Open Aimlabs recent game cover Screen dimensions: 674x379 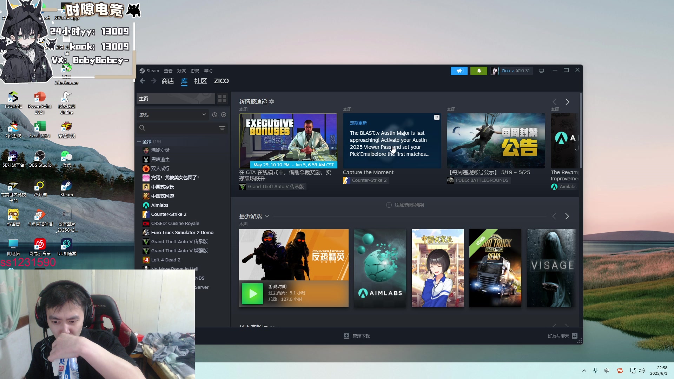coord(380,268)
